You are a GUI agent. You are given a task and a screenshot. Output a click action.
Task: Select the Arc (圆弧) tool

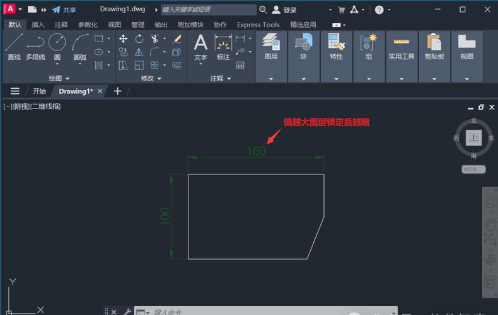click(x=79, y=47)
